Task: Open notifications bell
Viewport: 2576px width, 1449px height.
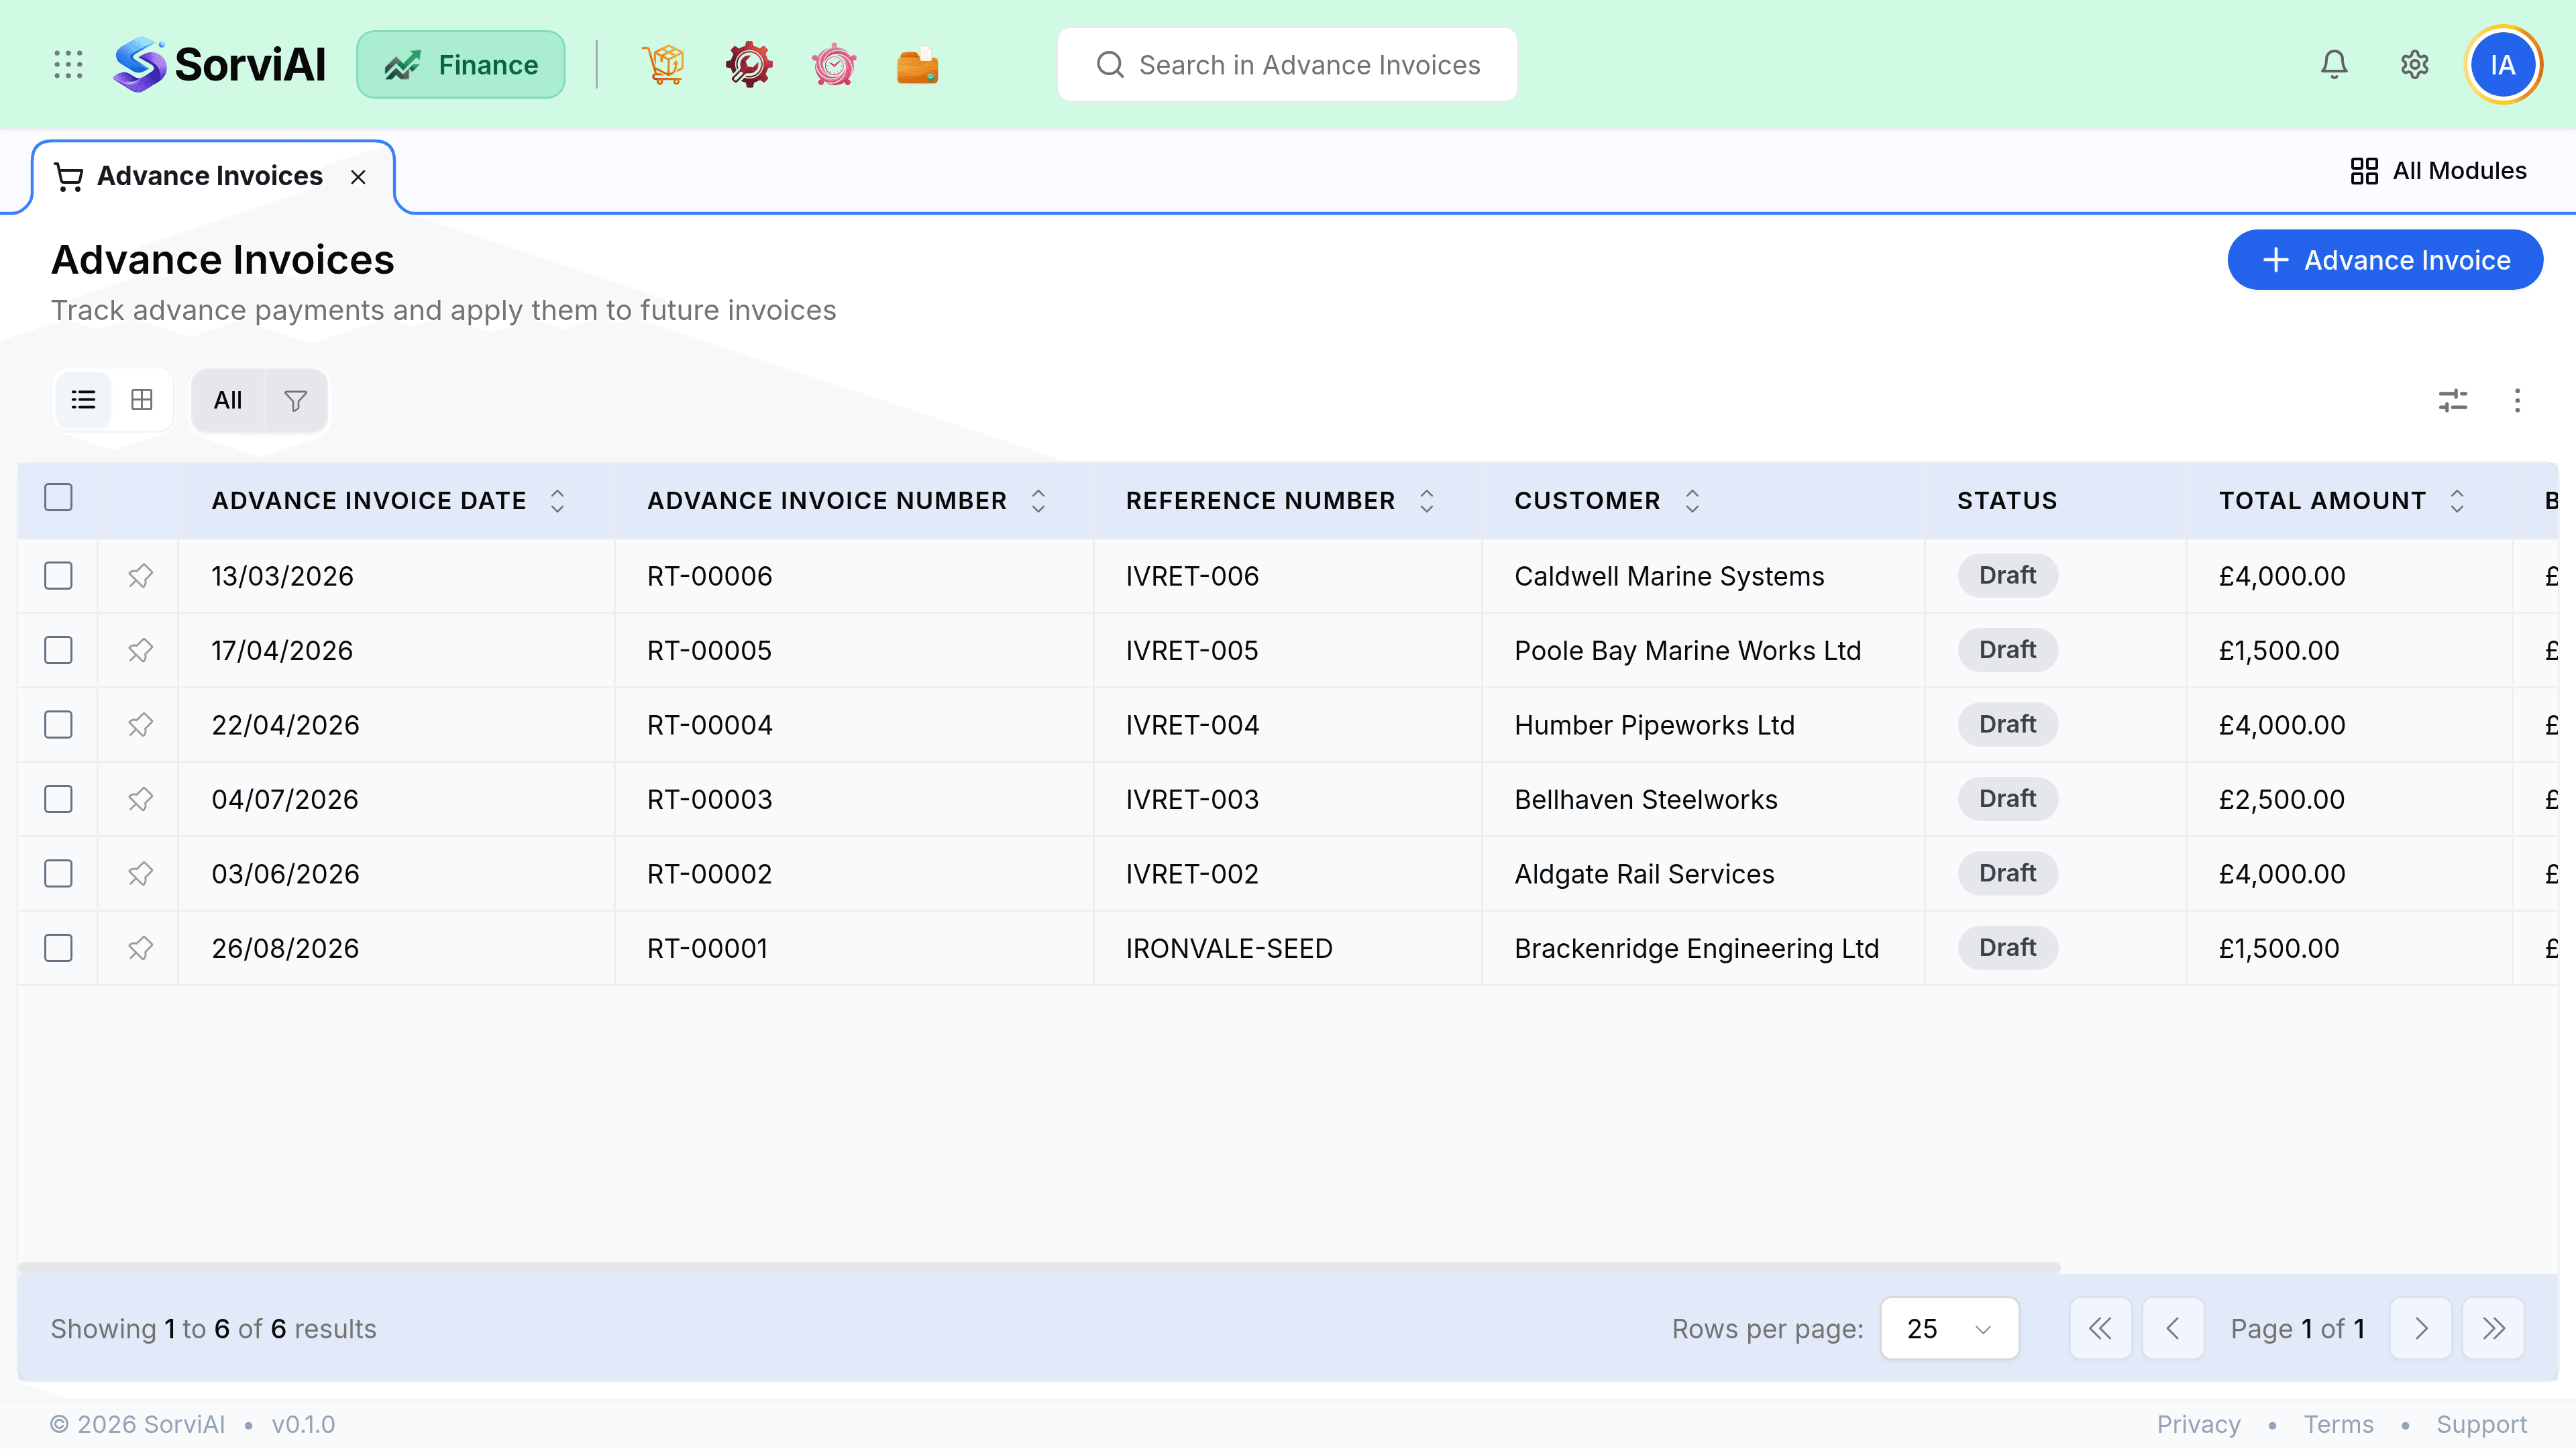Action: pyautogui.click(x=2334, y=65)
